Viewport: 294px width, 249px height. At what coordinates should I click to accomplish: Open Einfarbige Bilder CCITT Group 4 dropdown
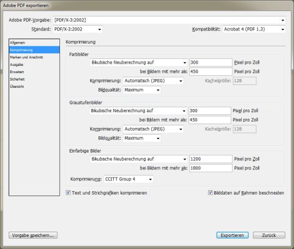[x=128, y=179]
